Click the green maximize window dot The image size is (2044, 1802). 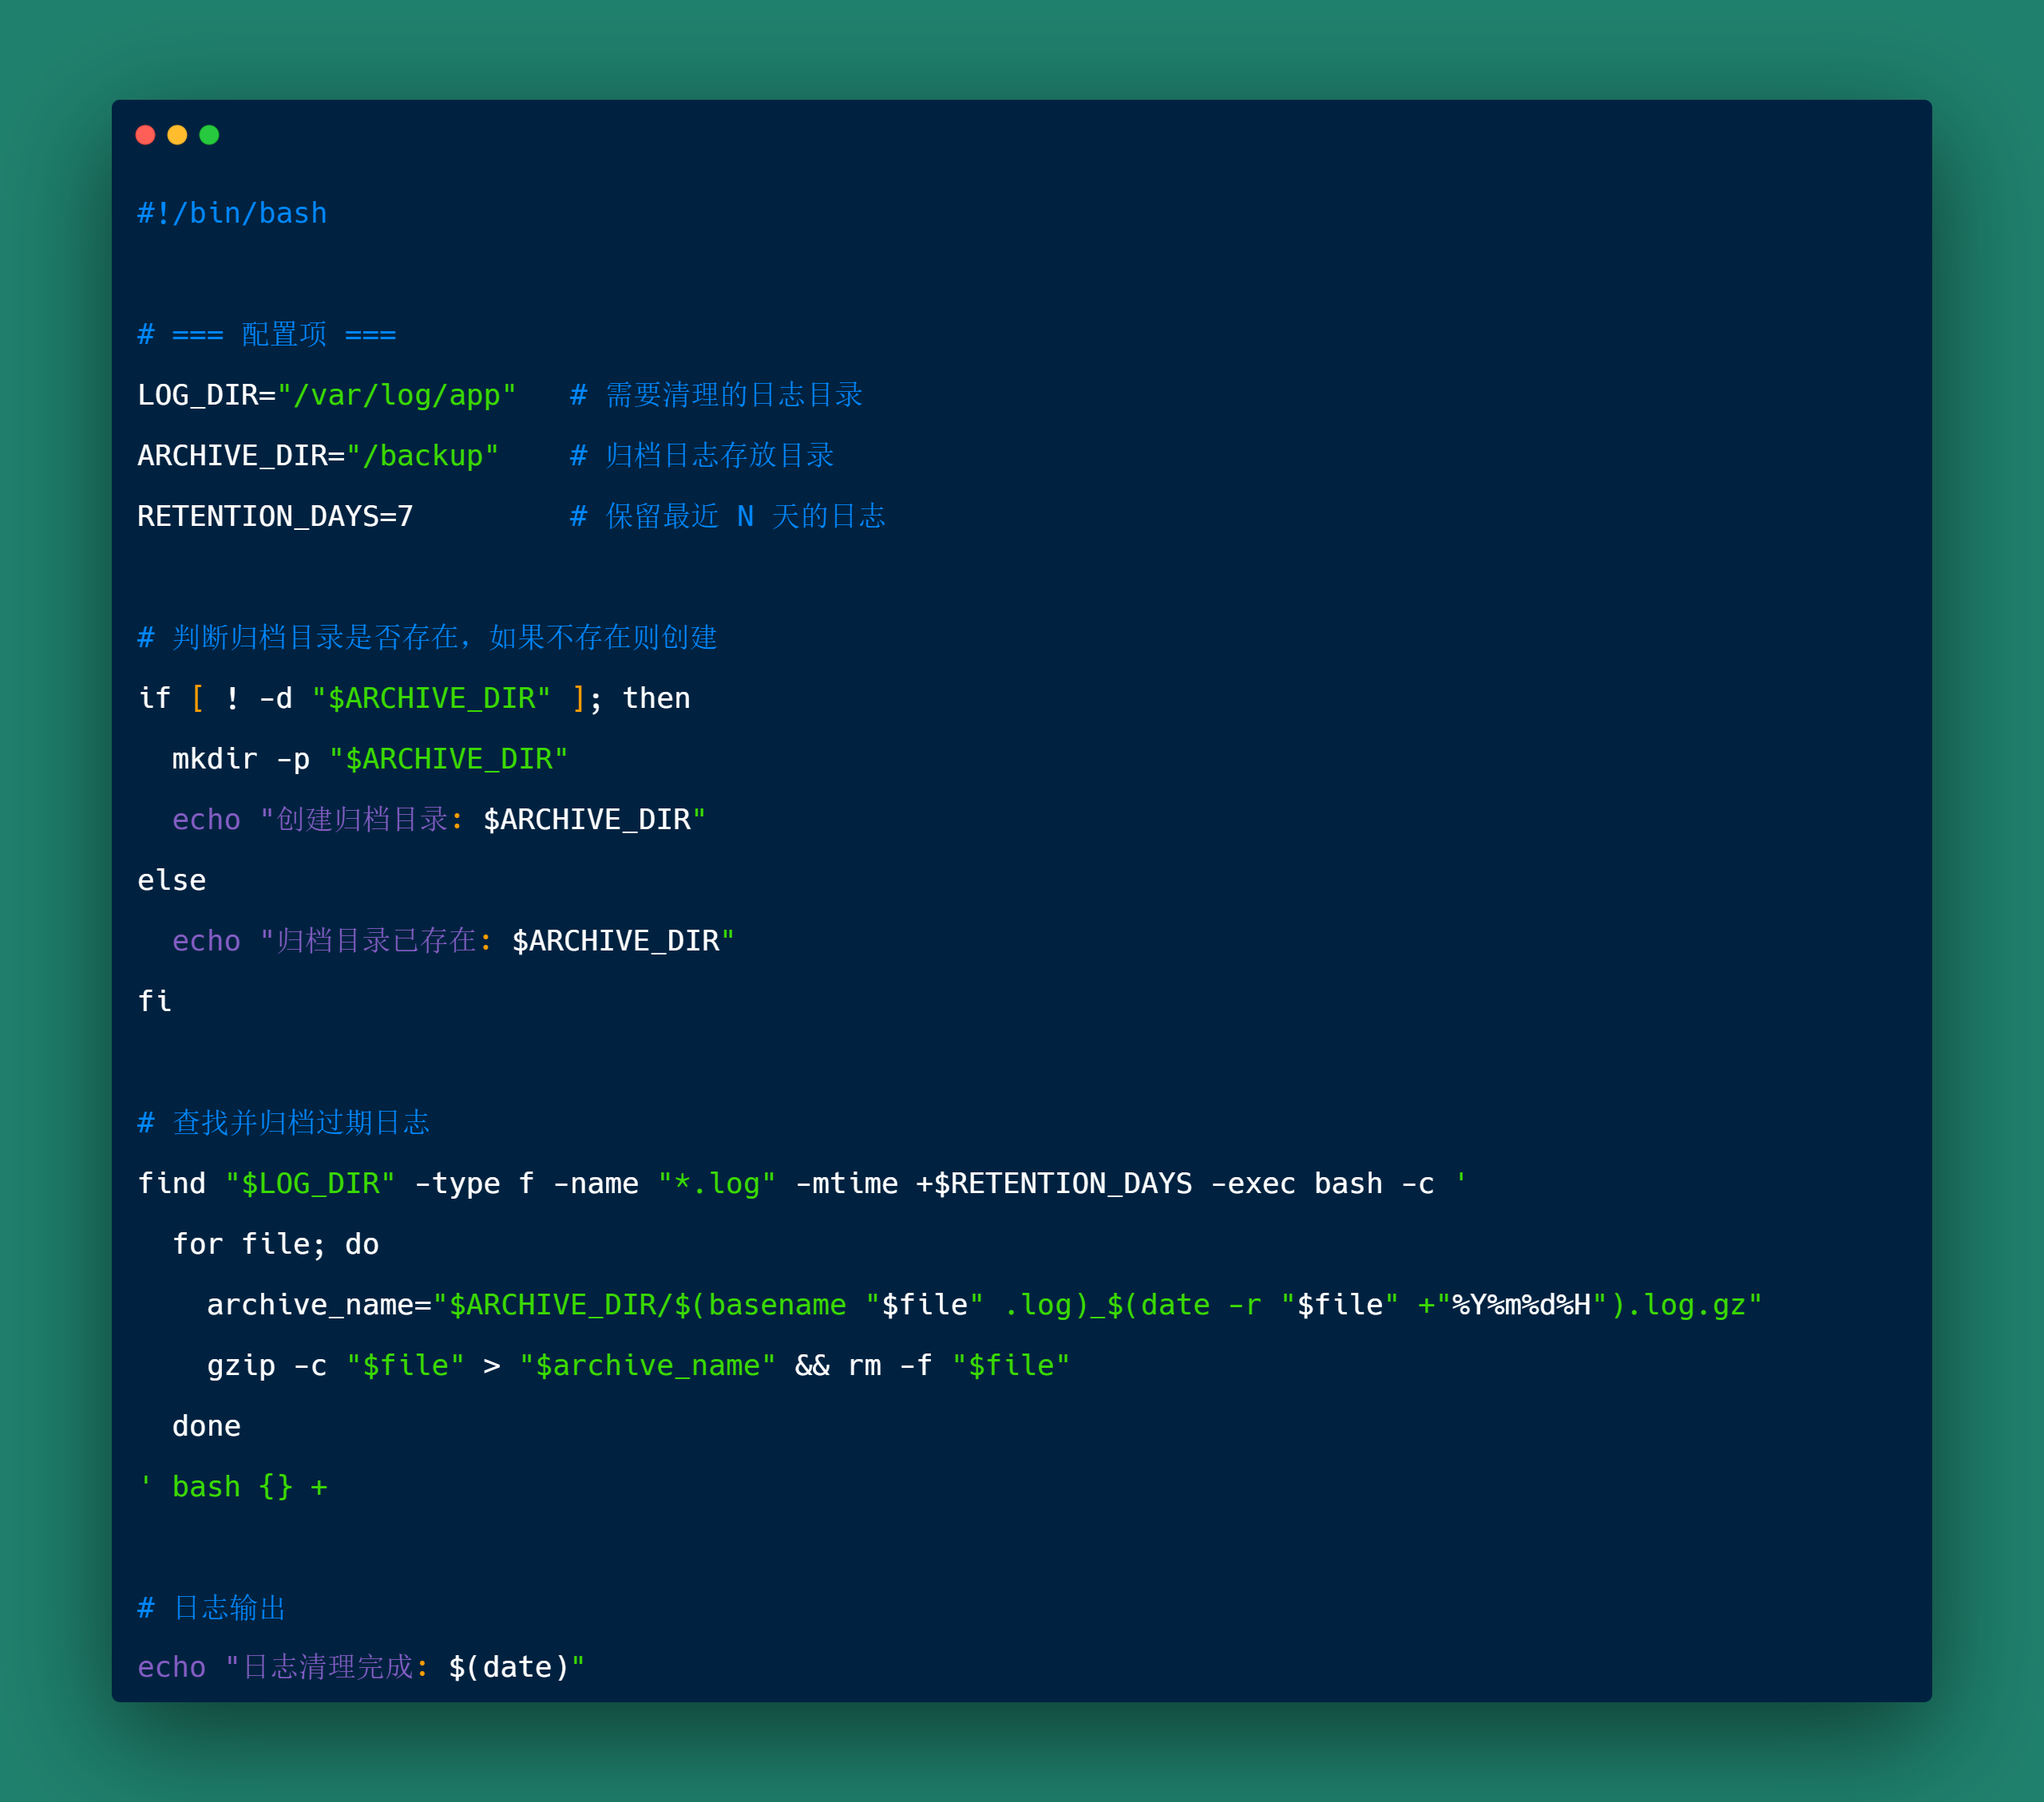(x=209, y=135)
